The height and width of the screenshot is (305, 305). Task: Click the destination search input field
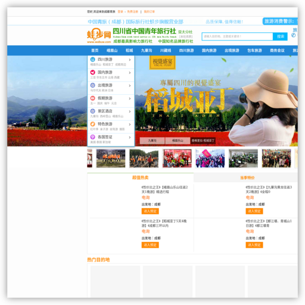pos(238,36)
